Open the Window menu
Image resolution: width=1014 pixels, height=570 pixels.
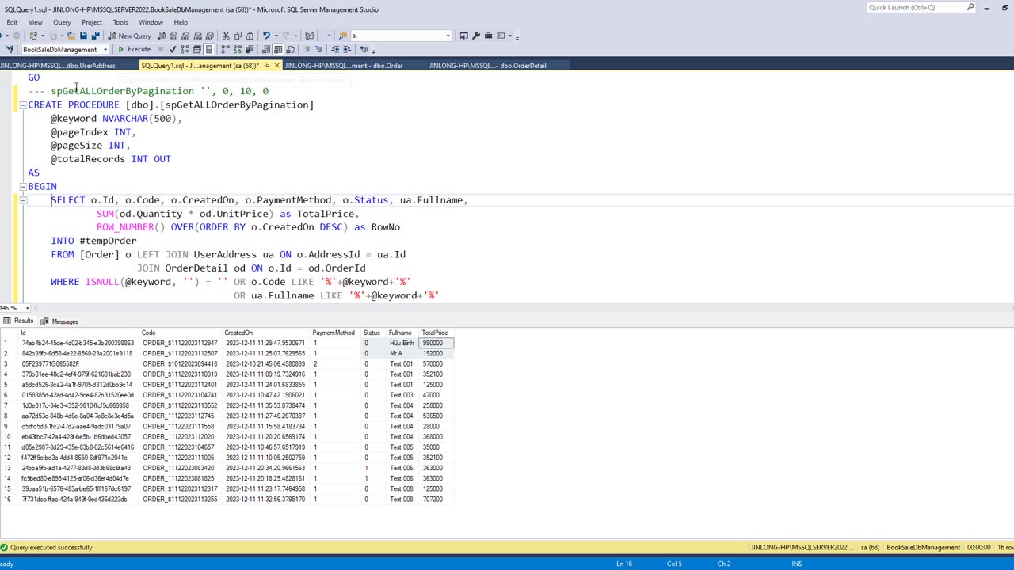coord(151,22)
